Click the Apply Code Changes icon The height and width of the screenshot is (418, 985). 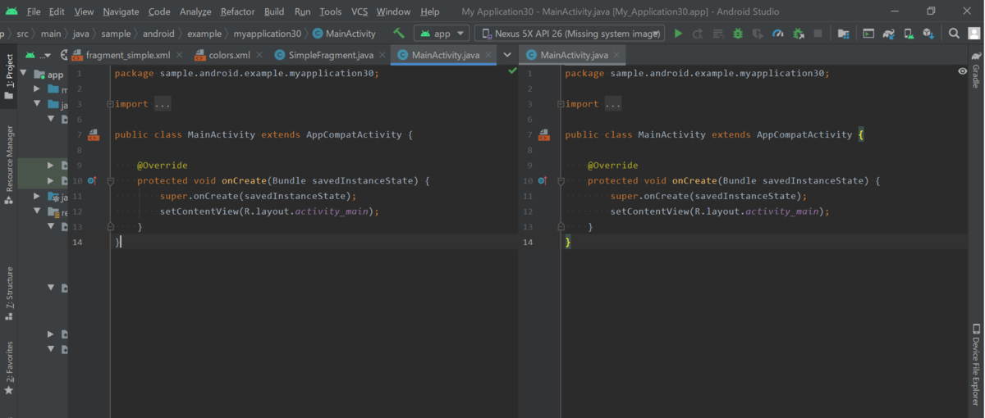pos(718,34)
